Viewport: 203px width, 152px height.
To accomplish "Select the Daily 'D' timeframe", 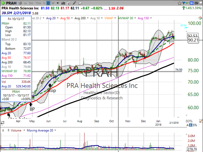I will (48, 3).
